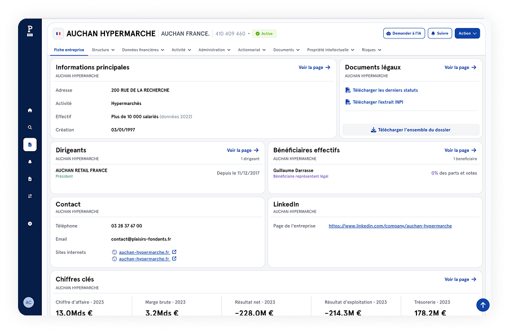509x334 pixels.
Task: Click the AUCHAN FRANCE. group name
Action: point(185,34)
